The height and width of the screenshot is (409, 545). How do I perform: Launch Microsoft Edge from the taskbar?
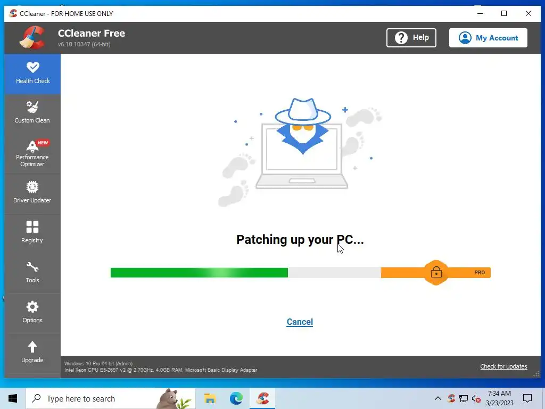click(236, 398)
